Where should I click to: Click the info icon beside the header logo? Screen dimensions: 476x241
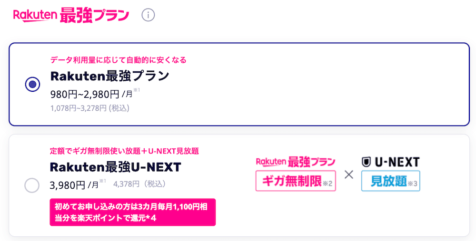[x=149, y=15]
